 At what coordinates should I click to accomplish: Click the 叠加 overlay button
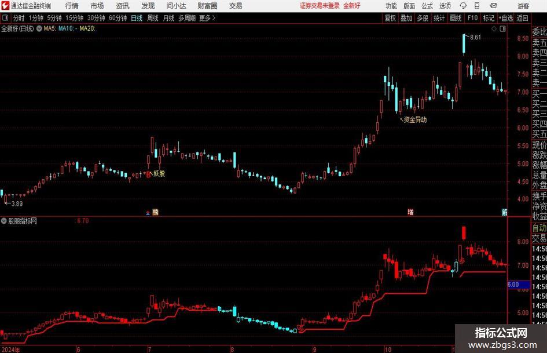[406, 18]
